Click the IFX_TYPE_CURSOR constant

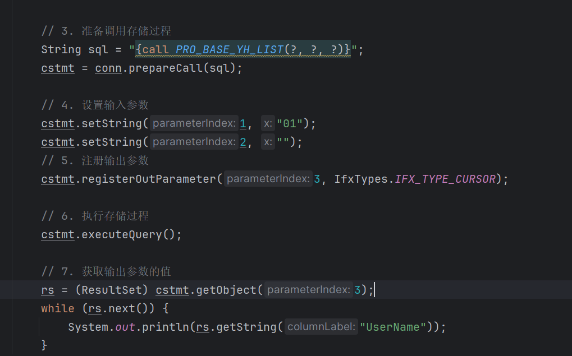[445, 179]
